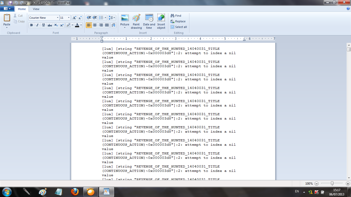Insert a Picture from the ribbon

point(125,18)
